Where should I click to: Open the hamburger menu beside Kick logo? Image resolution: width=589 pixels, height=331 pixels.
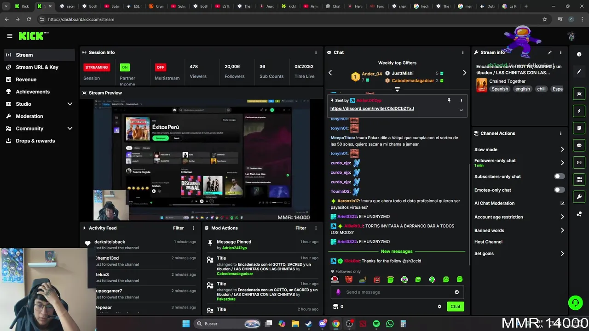pos(10,36)
